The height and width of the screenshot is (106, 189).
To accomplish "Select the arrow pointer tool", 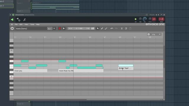I will [x=98, y=29].
